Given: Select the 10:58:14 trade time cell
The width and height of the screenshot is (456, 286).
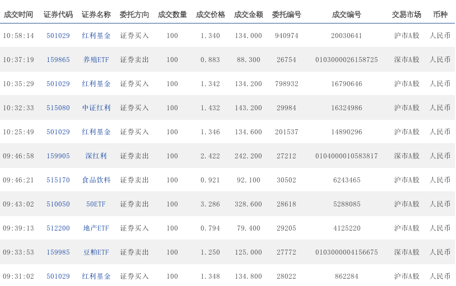Looking at the screenshot, I should pyautogui.click(x=18, y=36).
